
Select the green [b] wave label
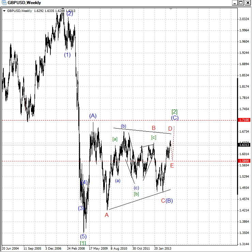(136, 194)
